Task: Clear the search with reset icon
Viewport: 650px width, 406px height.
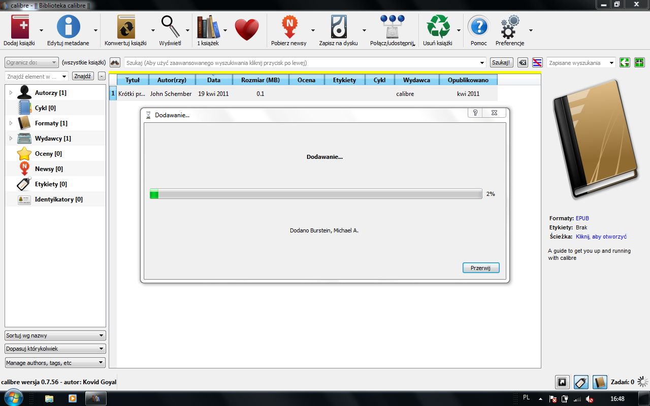Action: (x=523, y=62)
